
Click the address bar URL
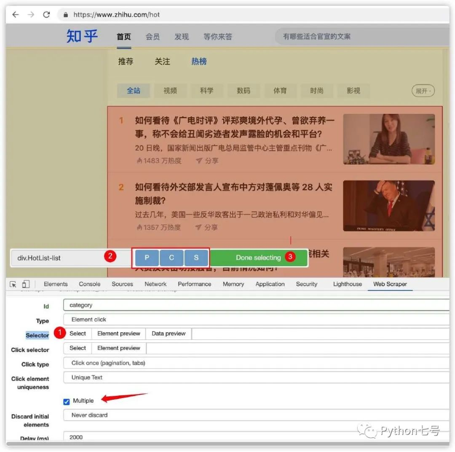point(116,14)
